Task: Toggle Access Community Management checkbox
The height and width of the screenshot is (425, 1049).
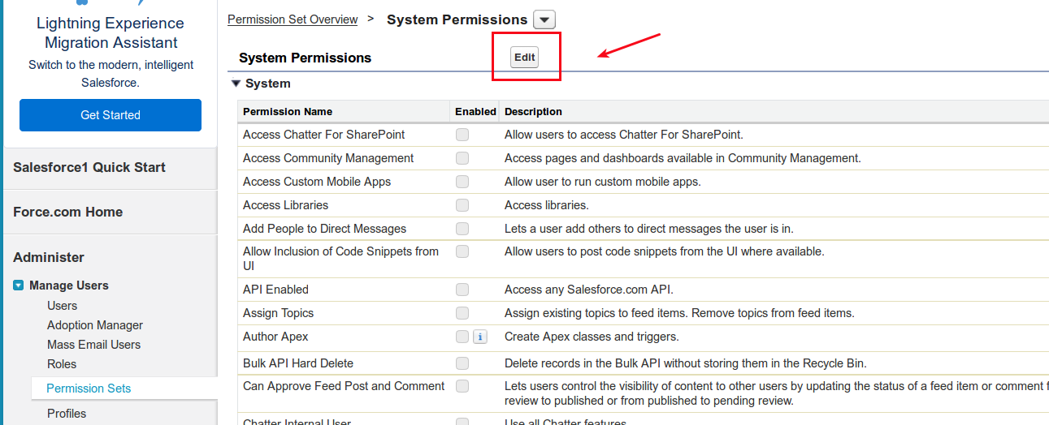Action: coord(462,158)
